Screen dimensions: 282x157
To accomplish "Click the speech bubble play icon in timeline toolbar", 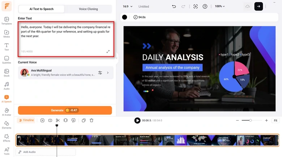I will [x=73, y=120].
